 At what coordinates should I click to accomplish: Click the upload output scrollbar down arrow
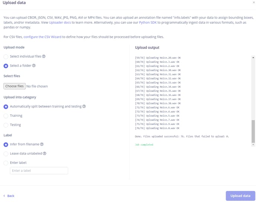coord(253,144)
